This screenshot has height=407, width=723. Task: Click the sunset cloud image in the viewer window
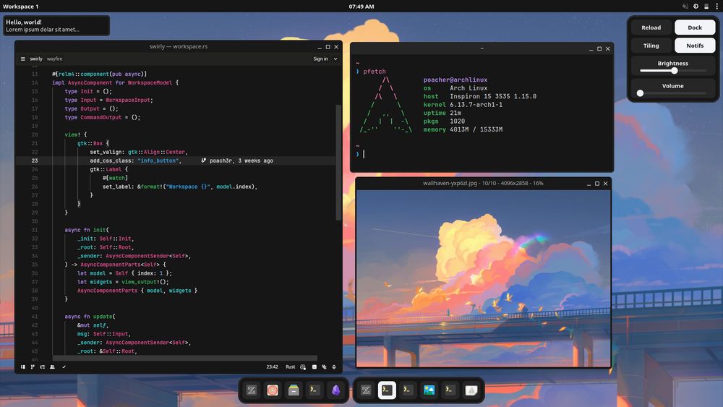pyautogui.click(x=483, y=278)
